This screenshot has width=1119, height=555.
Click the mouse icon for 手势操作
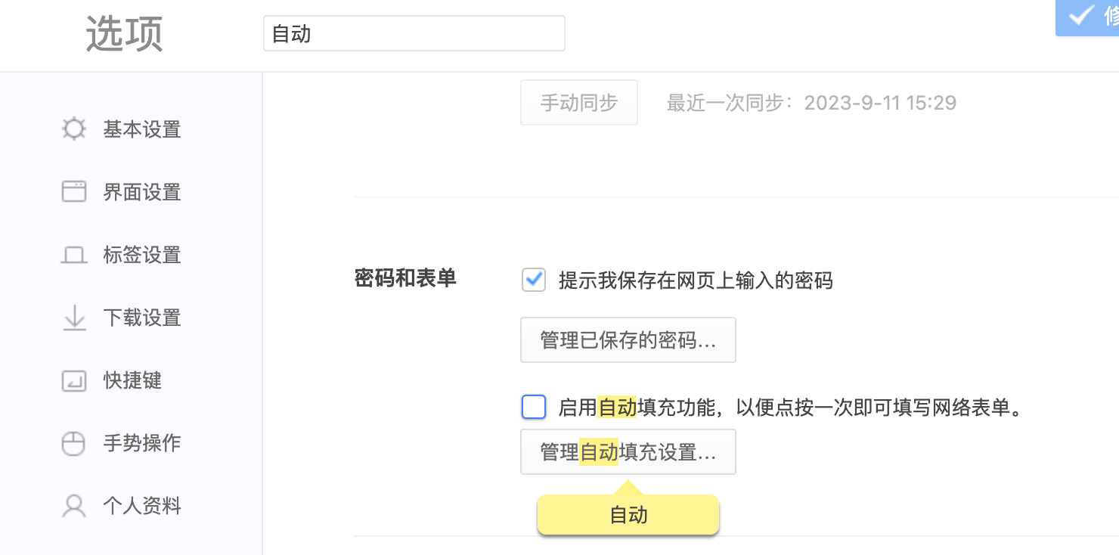click(x=73, y=443)
